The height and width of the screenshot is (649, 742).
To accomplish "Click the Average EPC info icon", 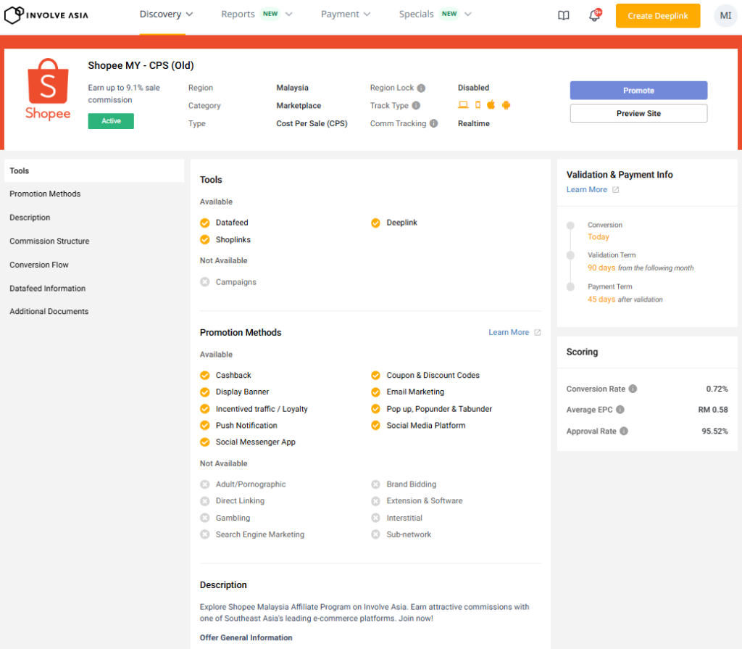I will point(620,410).
